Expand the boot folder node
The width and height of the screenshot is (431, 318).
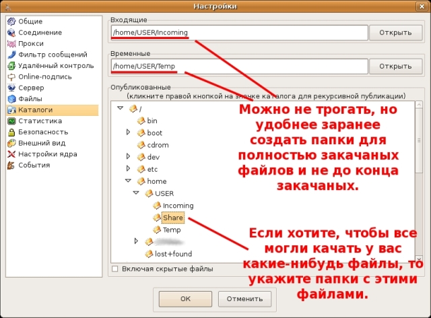coord(128,133)
